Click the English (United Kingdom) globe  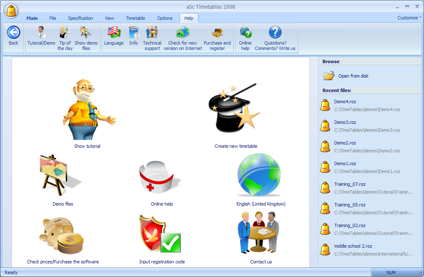click(260, 177)
